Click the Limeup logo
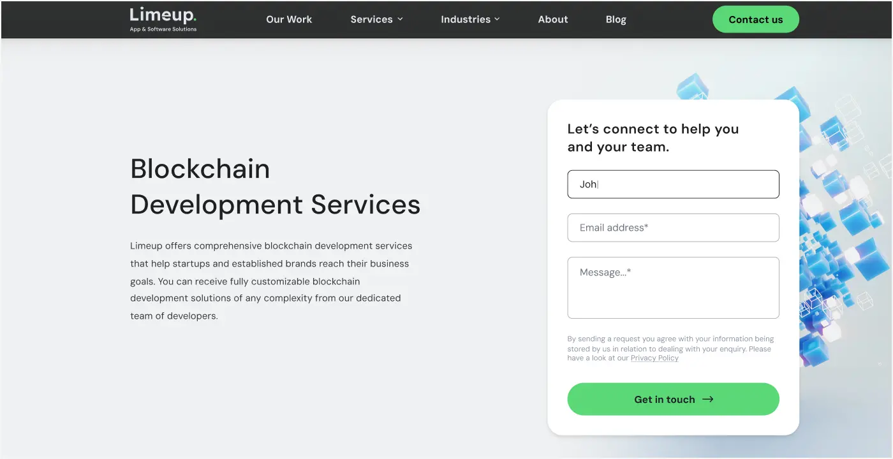893x459 pixels. (163, 15)
